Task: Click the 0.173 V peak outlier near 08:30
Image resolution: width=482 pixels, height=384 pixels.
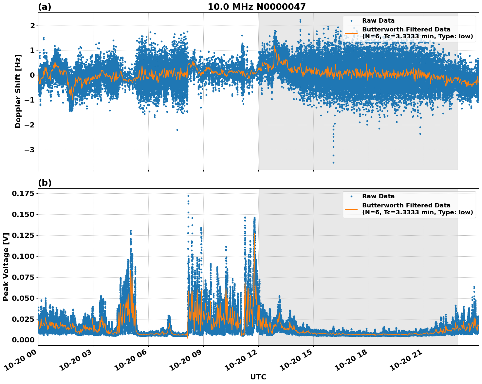Action: 188,195
